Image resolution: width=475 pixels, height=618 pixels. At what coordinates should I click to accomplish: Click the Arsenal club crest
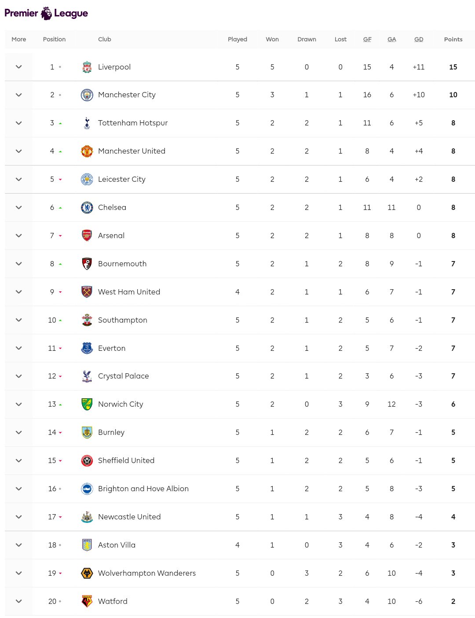tap(87, 235)
